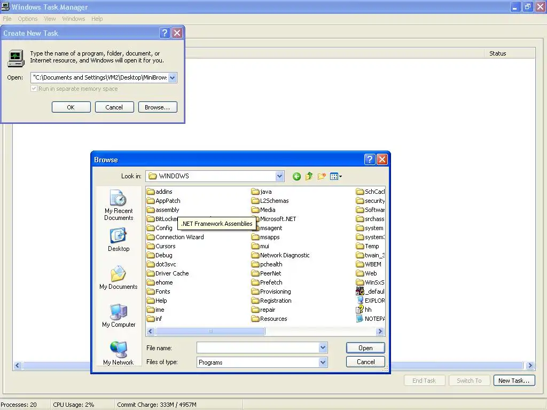Viewport: 547px width, 410px height.
Task: Click the file list scroll left arrow
Action: (x=151, y=331)
